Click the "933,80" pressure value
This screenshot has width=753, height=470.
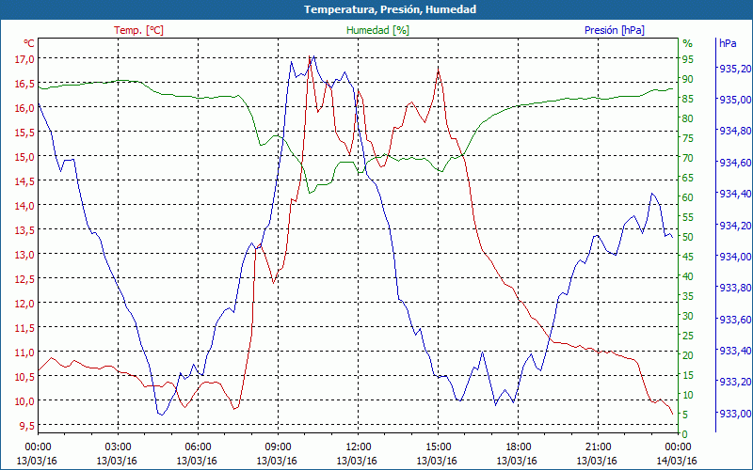pyautogui.click(x=735, y=288)
